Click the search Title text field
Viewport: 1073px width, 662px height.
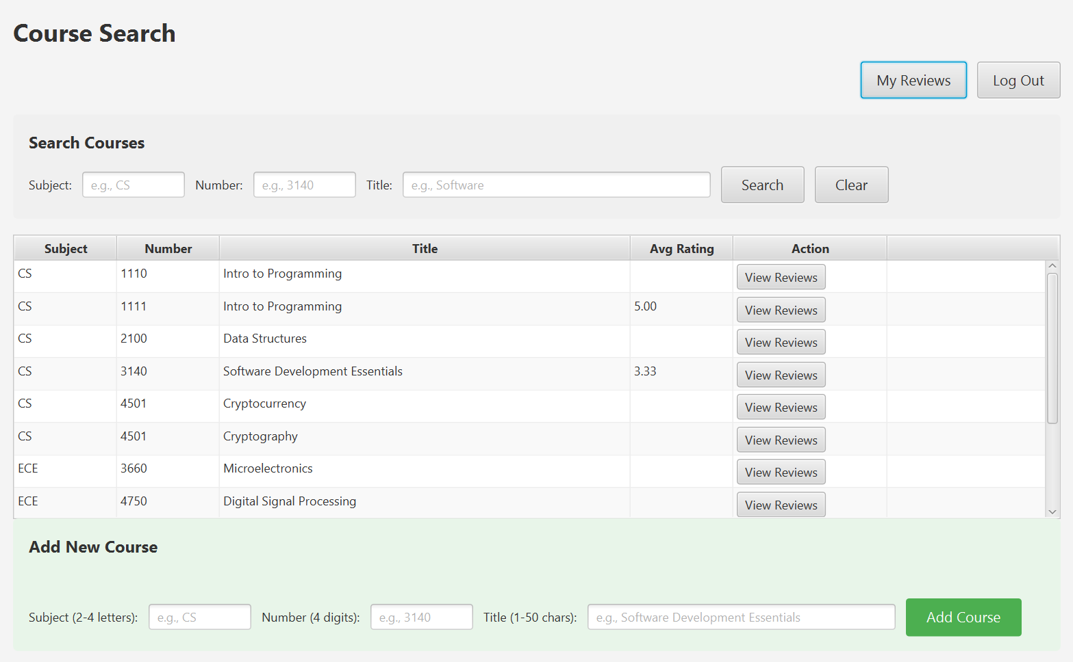coord(556,185)
